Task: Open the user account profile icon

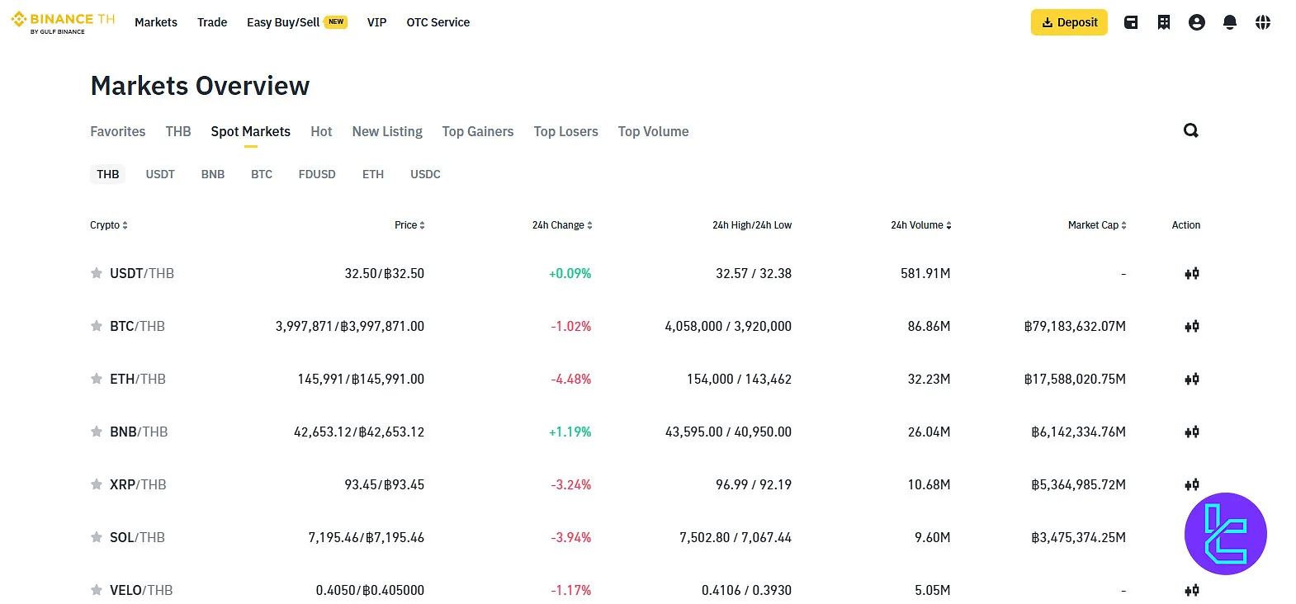Action: [x=1197, y=22]
